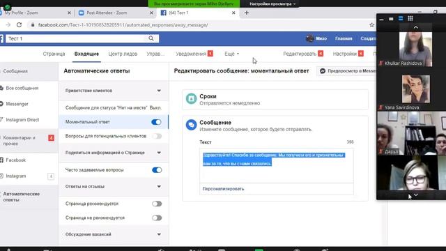Viewport: 446px width, 251px height.
Task: Open the Уведомления tab
Action: pyautogui.click(x=194, y=54)
